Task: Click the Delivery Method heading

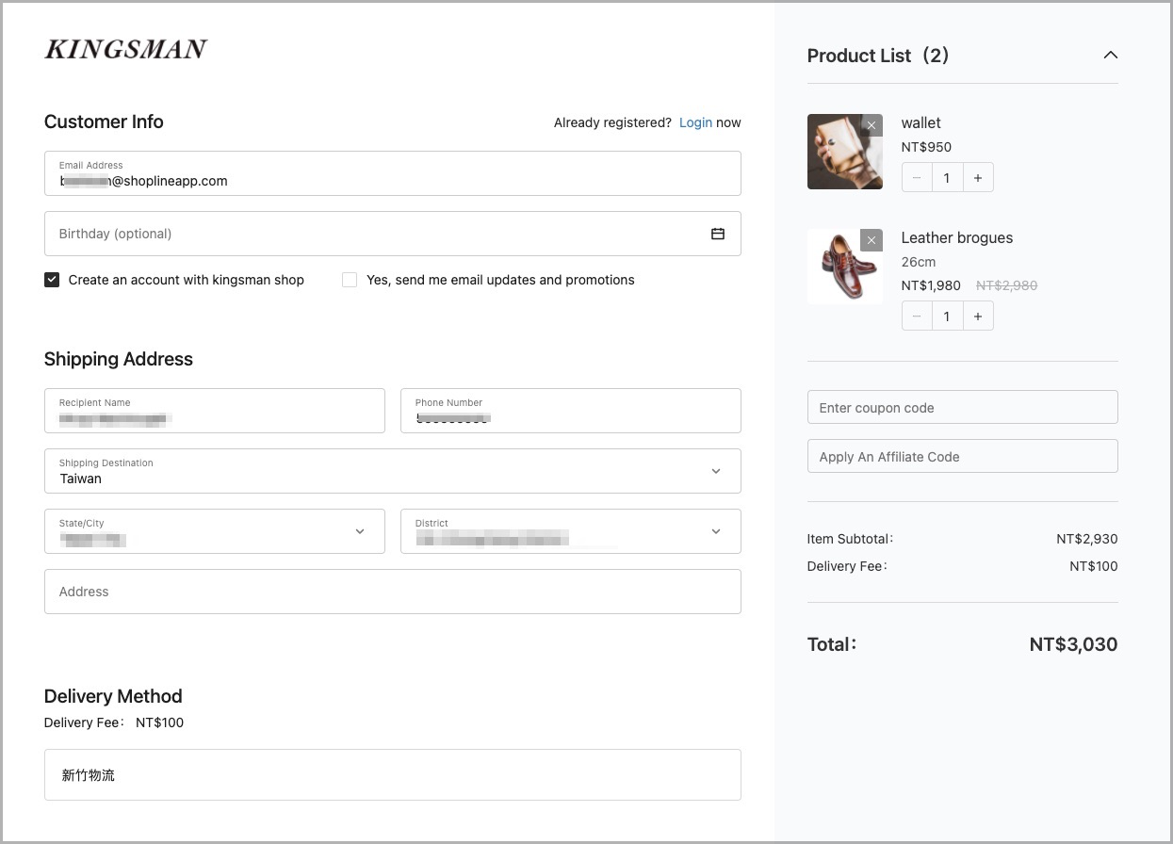Action: tap(113, 696)
